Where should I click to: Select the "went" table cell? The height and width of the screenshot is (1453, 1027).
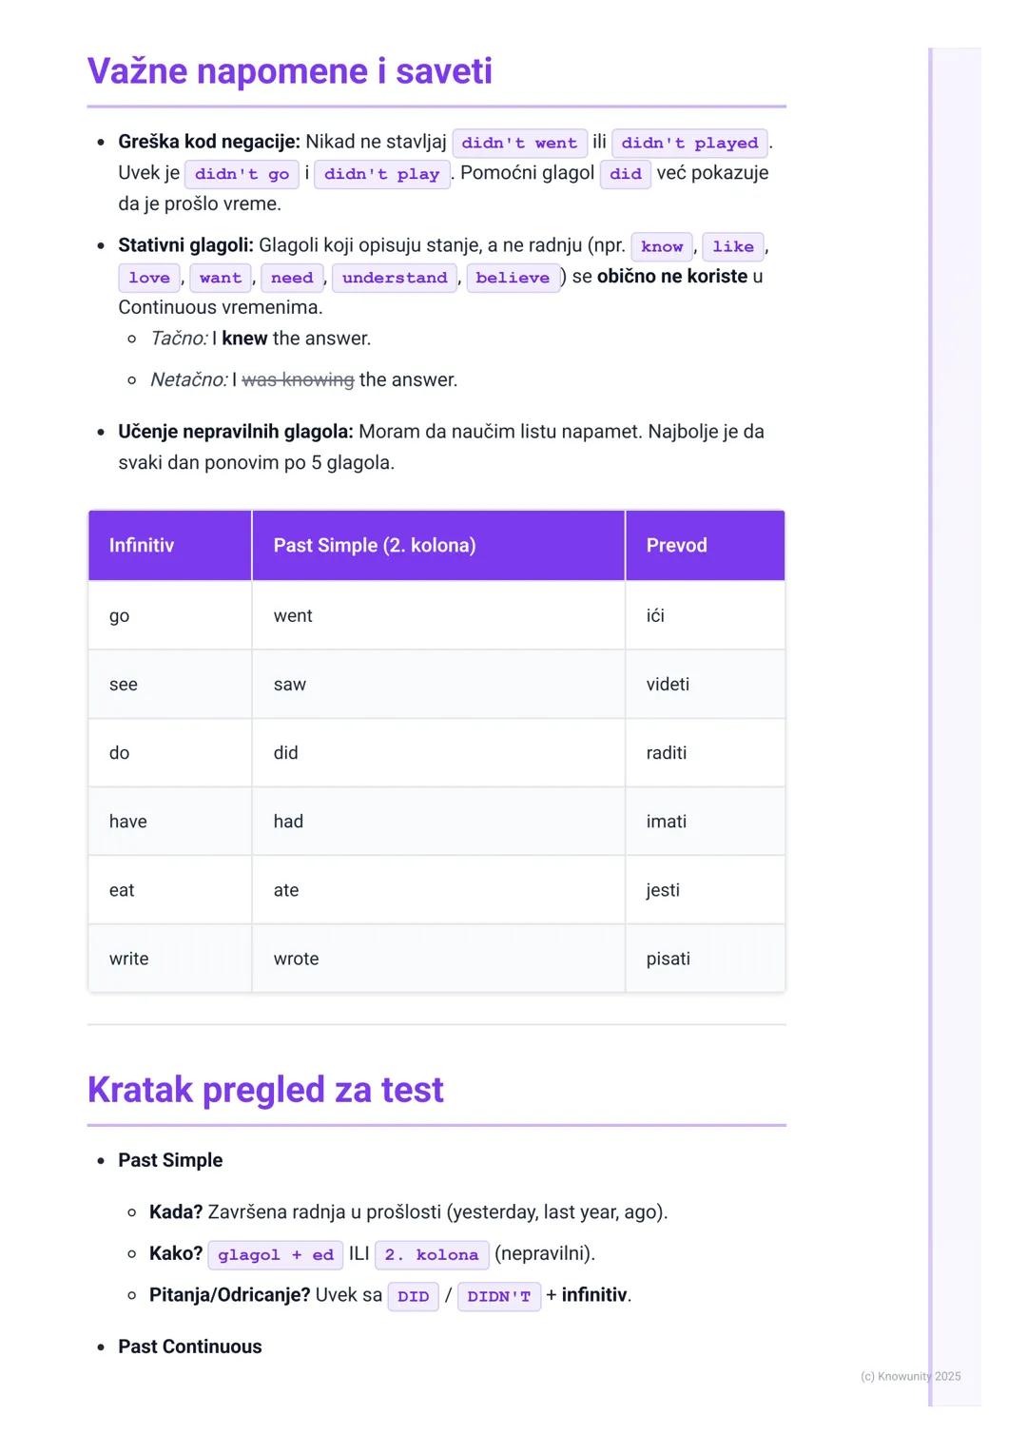pos(293,616)
